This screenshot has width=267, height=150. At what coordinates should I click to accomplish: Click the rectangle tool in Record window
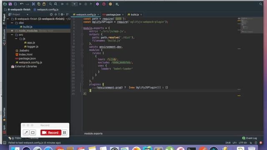tap(33, 132)
